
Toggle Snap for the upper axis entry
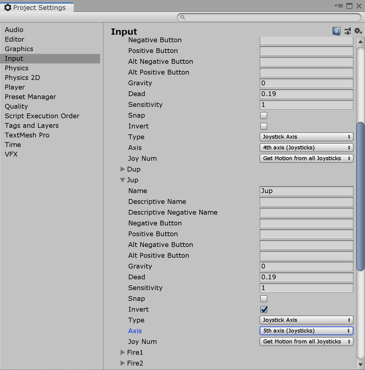pos(263,115)
